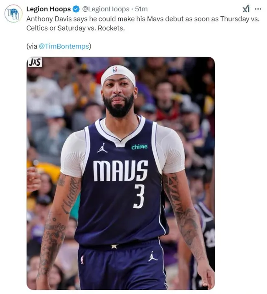Visit the @LegionHoops handle link
The image size is (267, 294).
(x=106, y=9)
